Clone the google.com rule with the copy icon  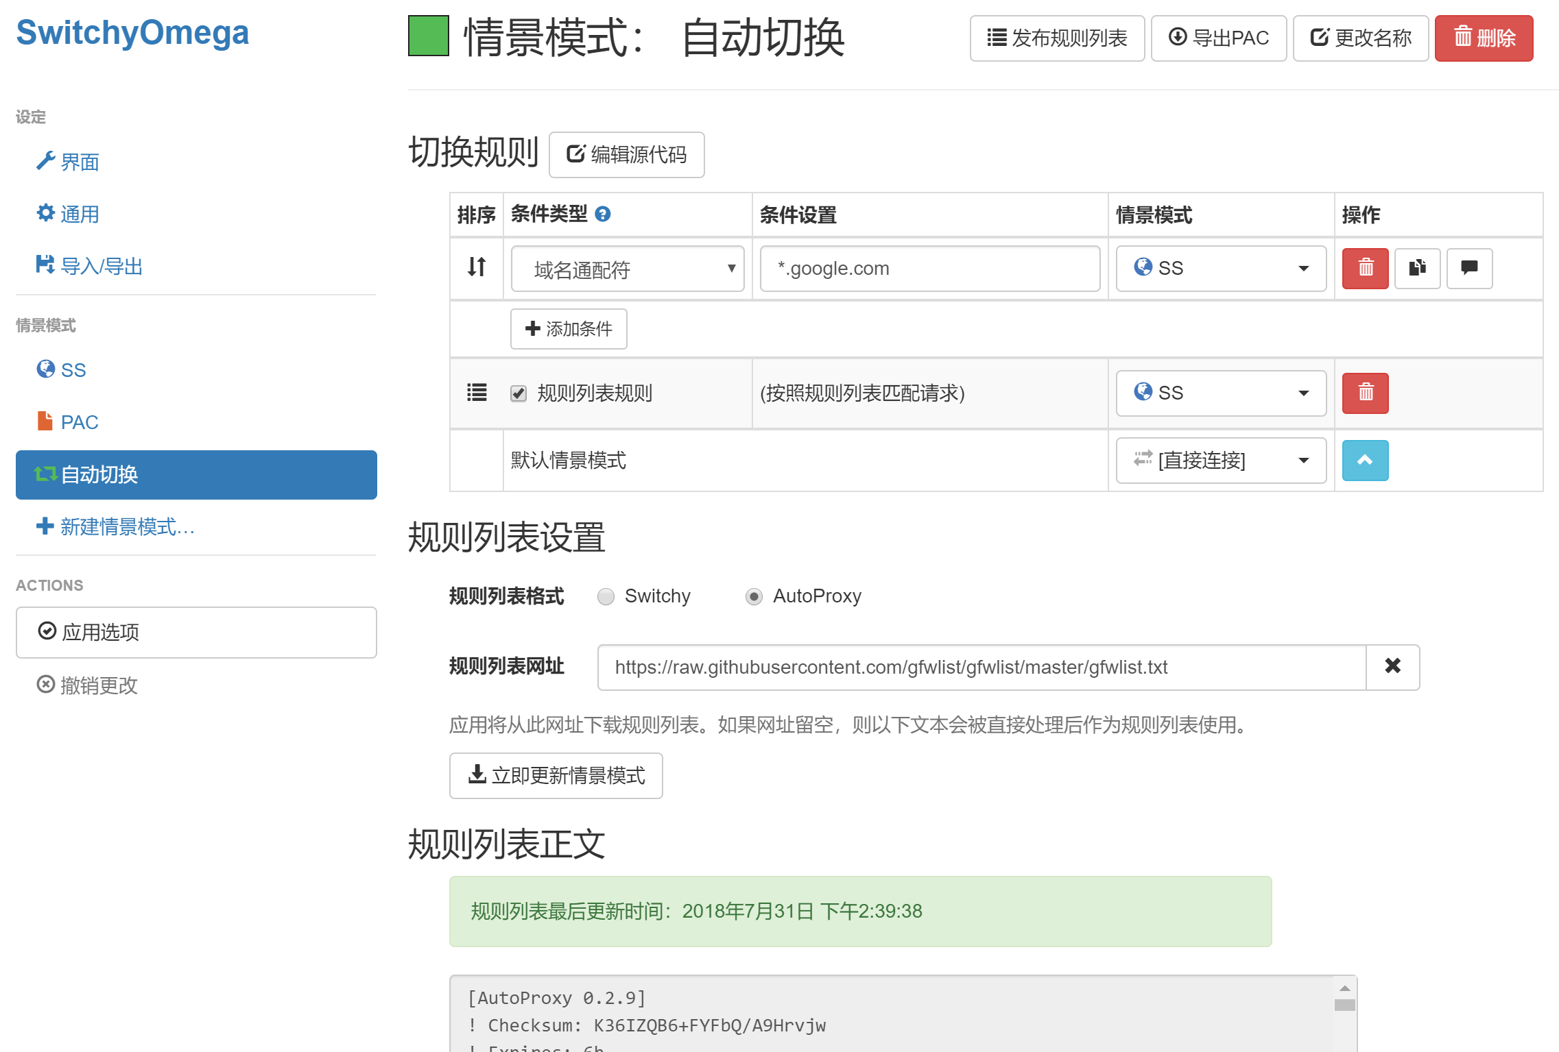coord(1416,268)
